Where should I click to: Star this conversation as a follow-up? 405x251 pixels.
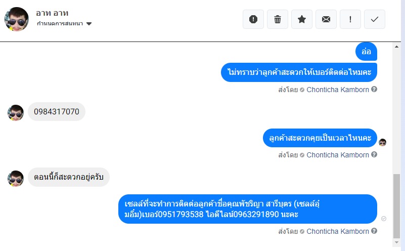coord(302,19)
